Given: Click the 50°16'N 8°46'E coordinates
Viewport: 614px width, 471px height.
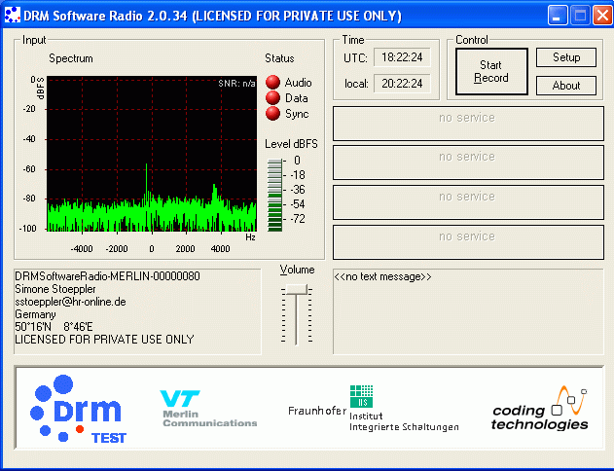Looking at the screenshot, I should click(x=54, y=327).
